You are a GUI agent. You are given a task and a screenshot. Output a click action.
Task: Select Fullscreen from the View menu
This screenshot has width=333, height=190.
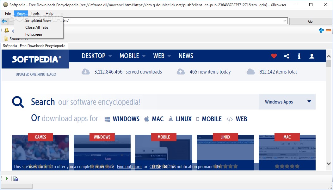coord(39,34)
